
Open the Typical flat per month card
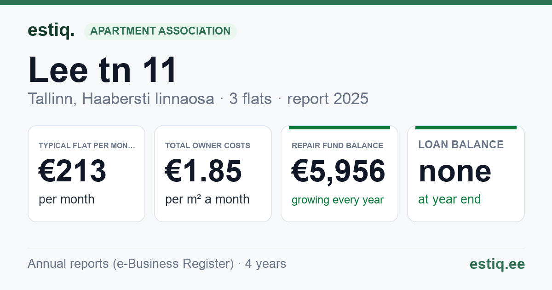click(86, 174)
